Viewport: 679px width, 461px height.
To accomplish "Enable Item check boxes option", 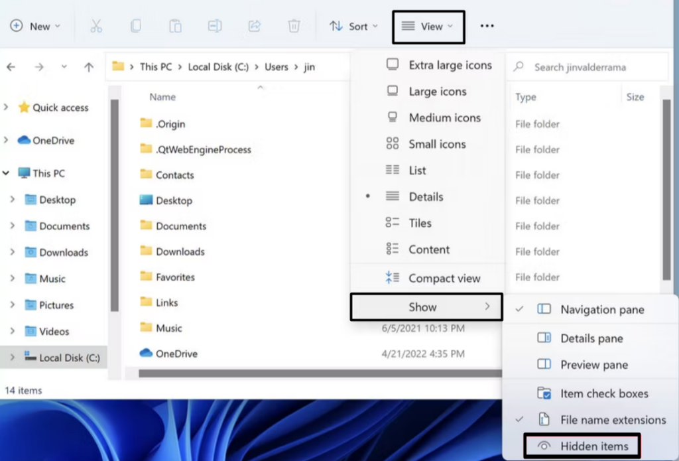I will 603,393.
